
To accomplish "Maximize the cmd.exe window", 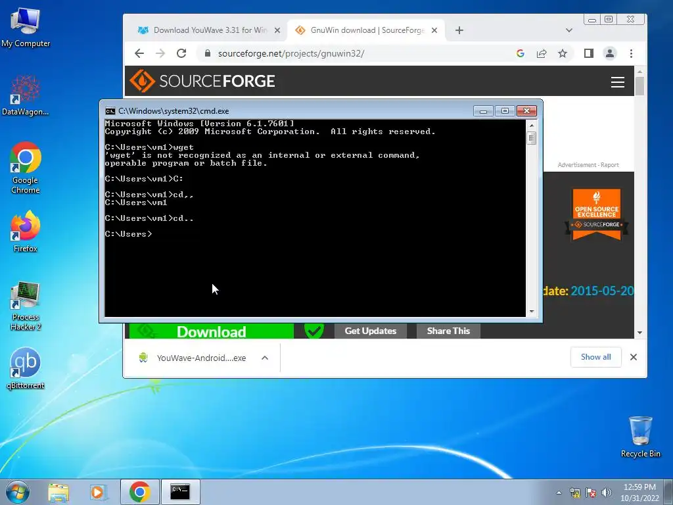I will pos(505,111).
